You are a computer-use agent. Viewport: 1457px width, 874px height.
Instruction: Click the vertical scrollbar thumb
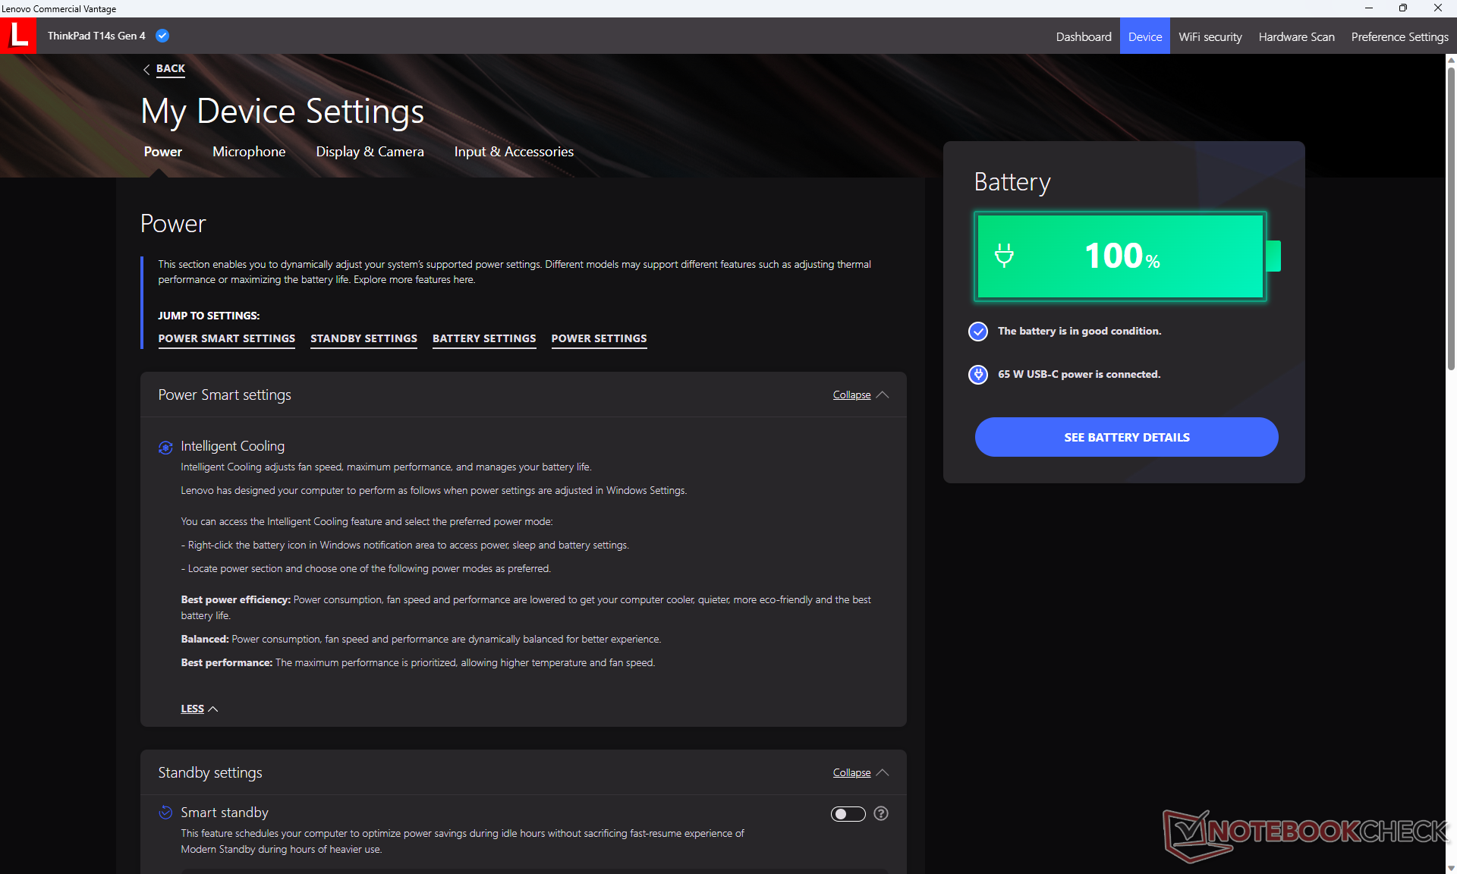tap(1450, 218)
